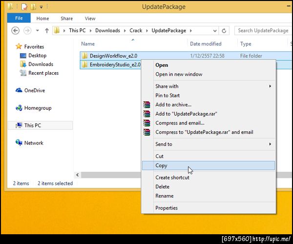
Task: Select the DesignWorkflow_e2.0 folder
Action: (x=113, y=56)
